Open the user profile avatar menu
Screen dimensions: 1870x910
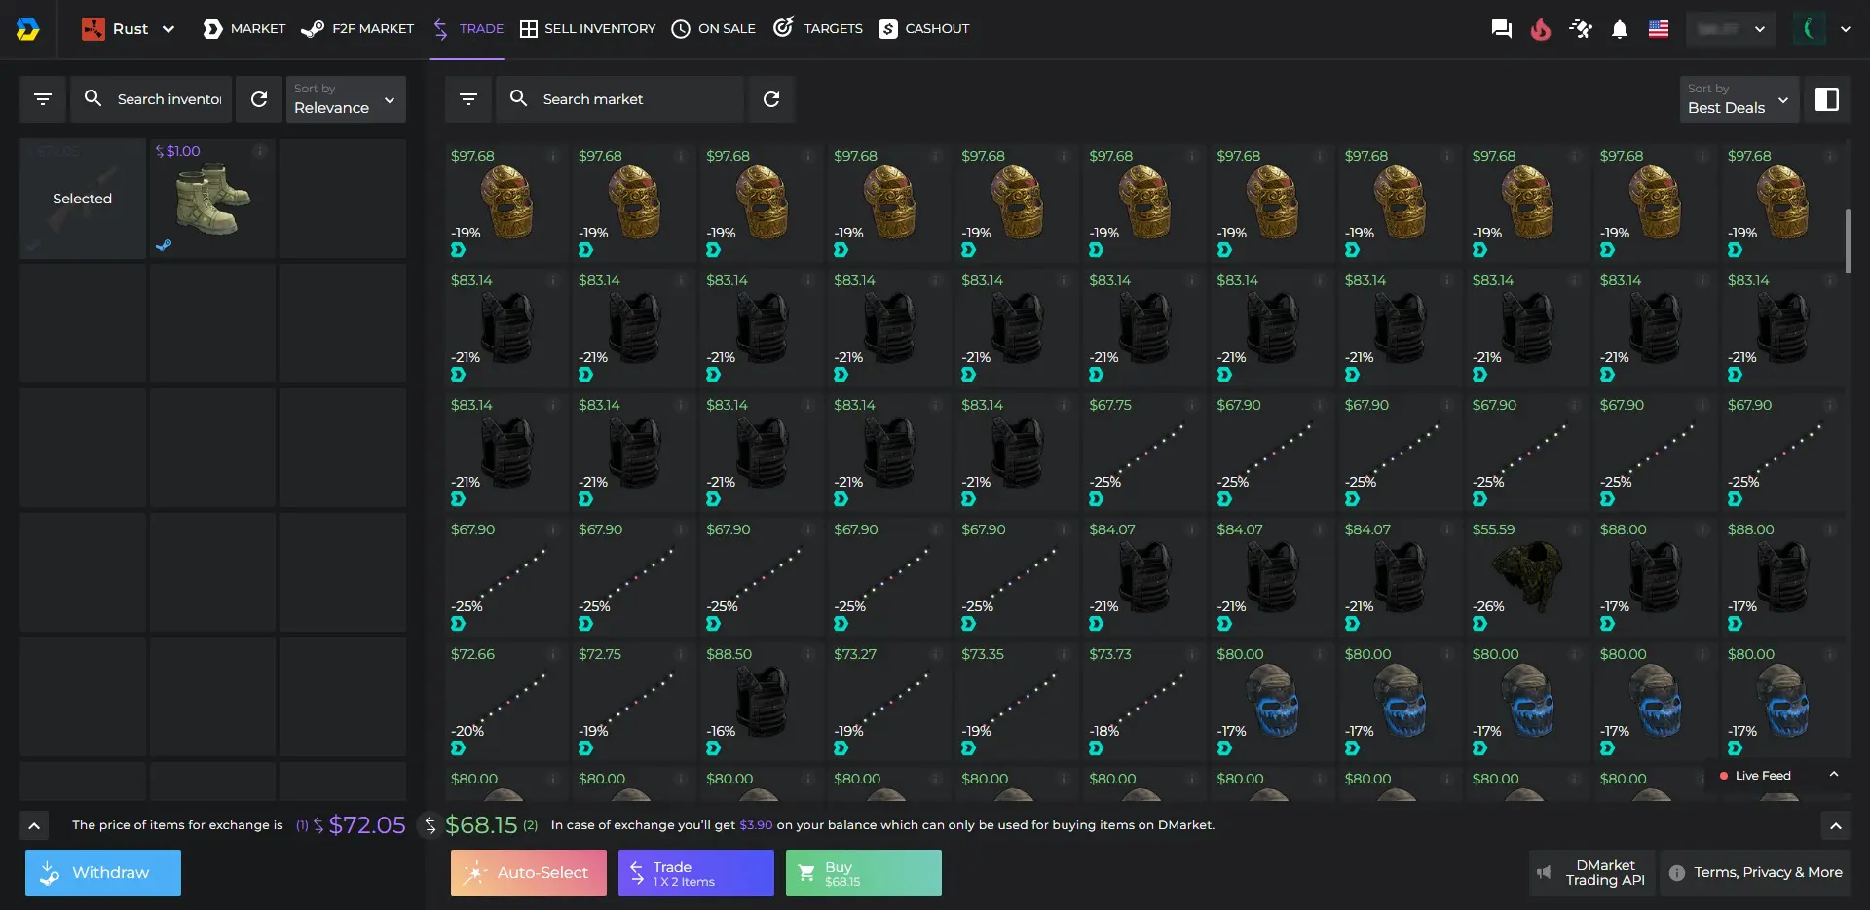point(1820,29)
